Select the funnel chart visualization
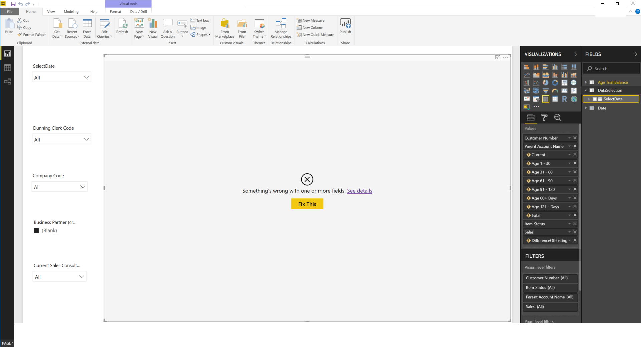This screenshot has height=347, width=641. pos(546,91)
